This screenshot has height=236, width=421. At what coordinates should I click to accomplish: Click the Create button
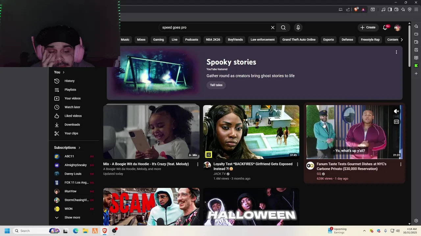tap(368, 28)
